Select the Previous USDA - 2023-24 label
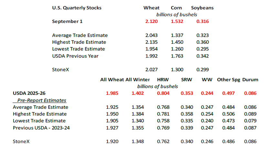Viewport: 271px width, 144px height. coord(41,128)
